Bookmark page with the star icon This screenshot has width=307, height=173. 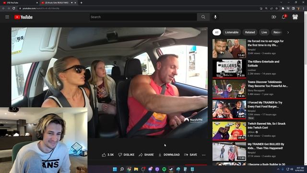276,9
